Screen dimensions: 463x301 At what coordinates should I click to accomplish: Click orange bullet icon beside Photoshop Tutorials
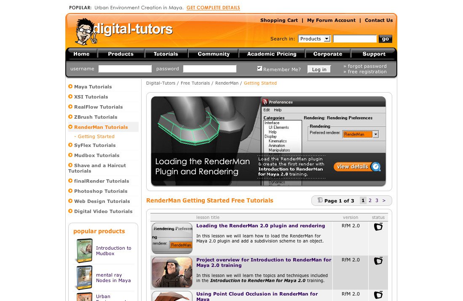coord(70,191)
